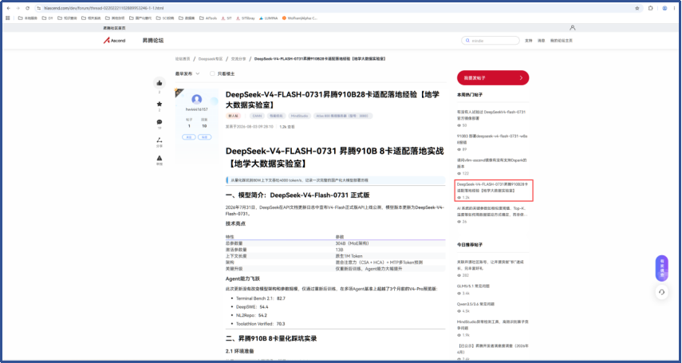The image size is (682, 363).
Task: Open the browser extensions puzzle icon
Action: [x=651, y=8]
